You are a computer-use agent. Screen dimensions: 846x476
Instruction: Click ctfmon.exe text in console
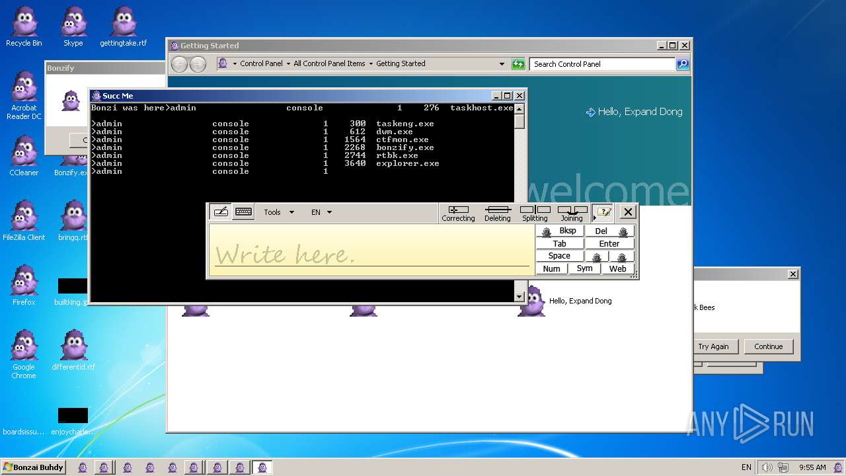tap(403, 139)
